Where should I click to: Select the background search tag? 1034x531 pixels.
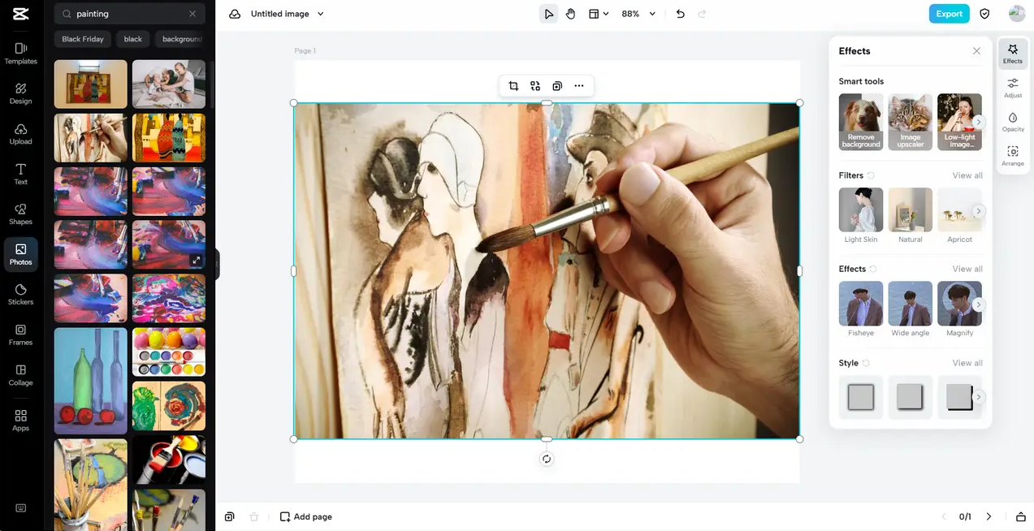coord(180,39)
